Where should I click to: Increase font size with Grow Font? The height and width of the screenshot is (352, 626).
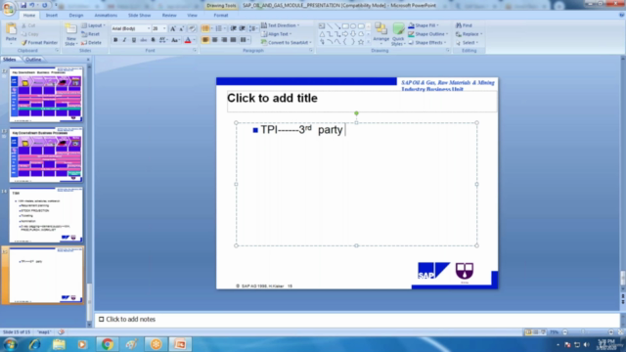(173, 28)
